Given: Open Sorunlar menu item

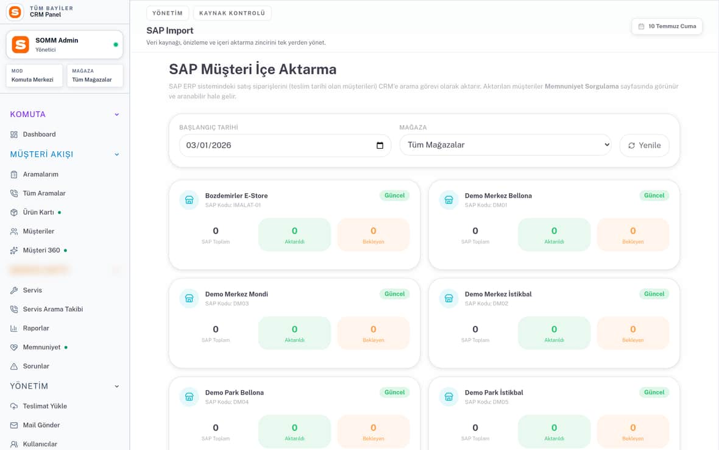Looking at the screenshot, I should (64, 366).
